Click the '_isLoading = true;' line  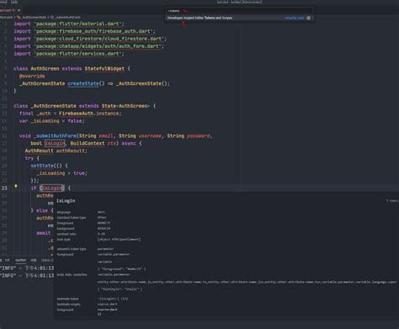(61, 173)
